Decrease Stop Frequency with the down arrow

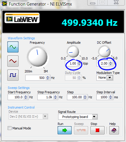(56, 98)
